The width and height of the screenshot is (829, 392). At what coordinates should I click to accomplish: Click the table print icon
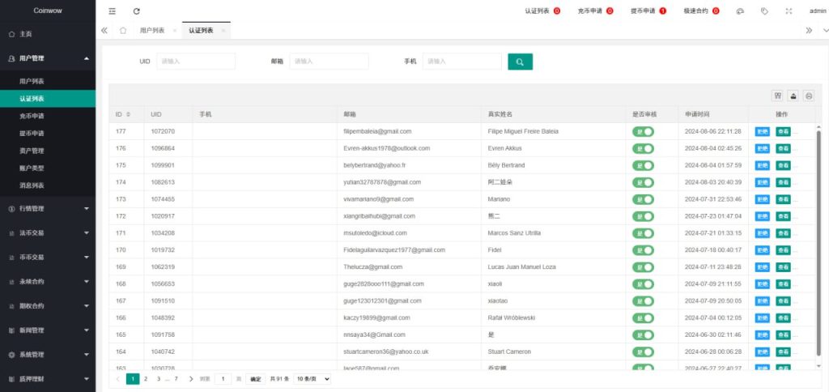pyautogui.click(x=808, y=95)
